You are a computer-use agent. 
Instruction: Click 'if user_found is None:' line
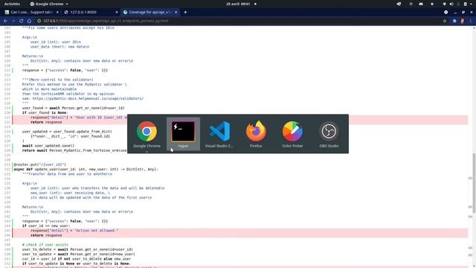click(x=45, y=112)
